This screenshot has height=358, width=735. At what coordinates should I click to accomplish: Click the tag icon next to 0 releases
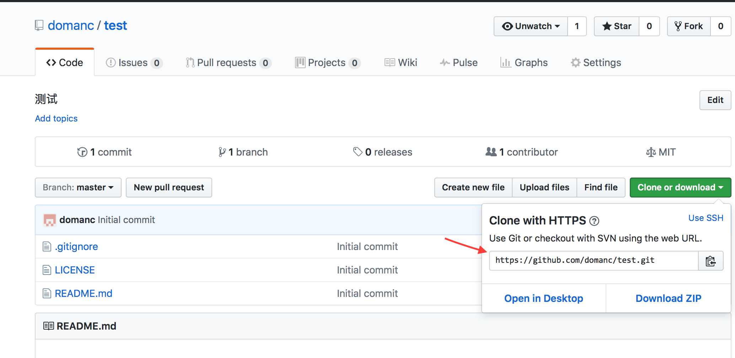358,152
